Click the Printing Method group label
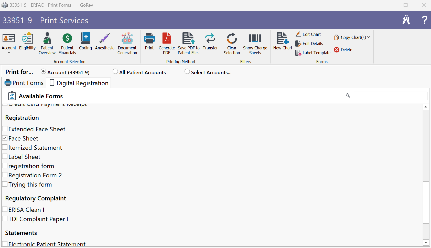 pyautogui.click(x=181, y=62)
